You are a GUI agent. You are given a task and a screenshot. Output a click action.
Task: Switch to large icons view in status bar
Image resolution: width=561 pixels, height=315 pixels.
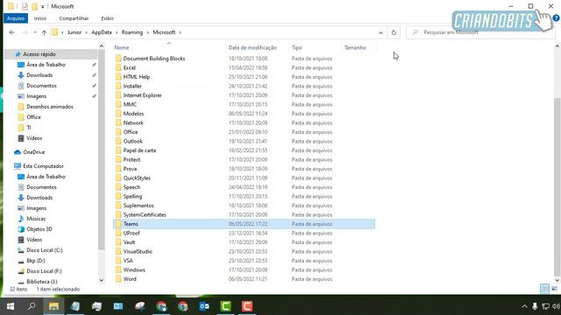click(x=554, y=289)
